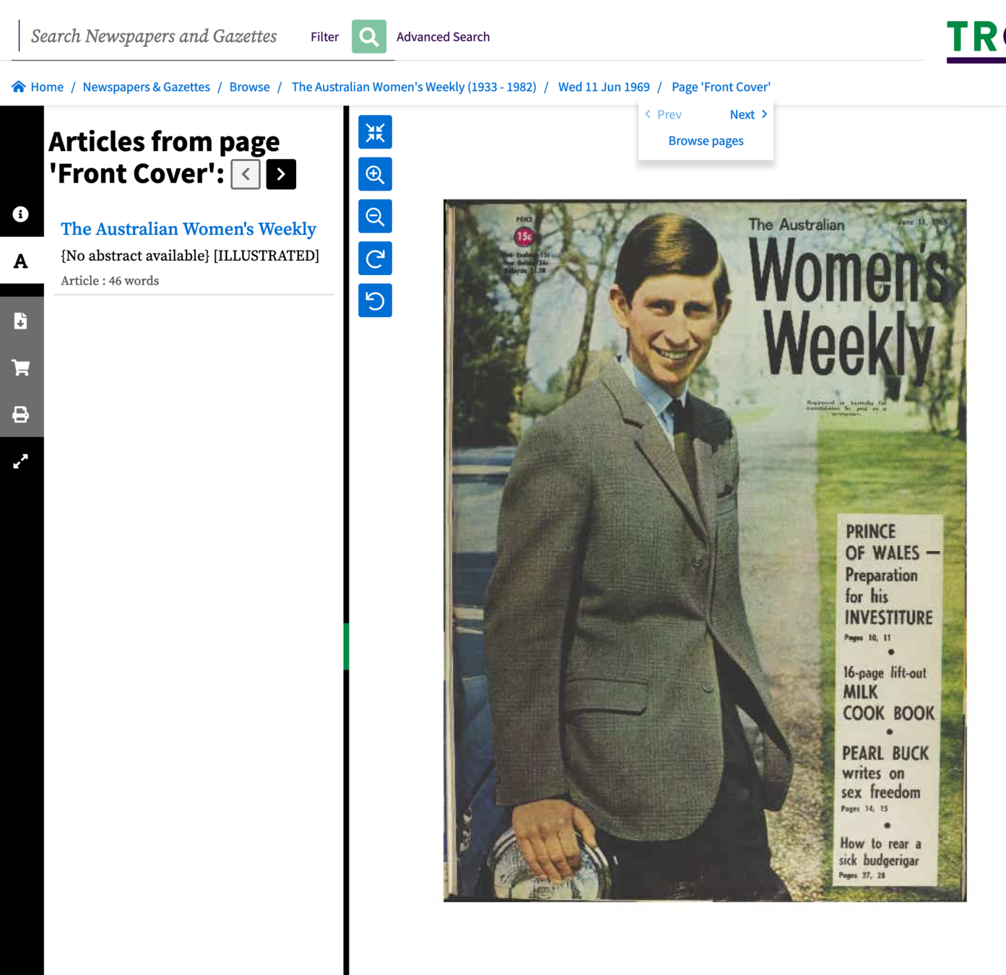Click previous page articles arrow button
The height and width of the screenshot is (975, 1006).
point(246,174)
